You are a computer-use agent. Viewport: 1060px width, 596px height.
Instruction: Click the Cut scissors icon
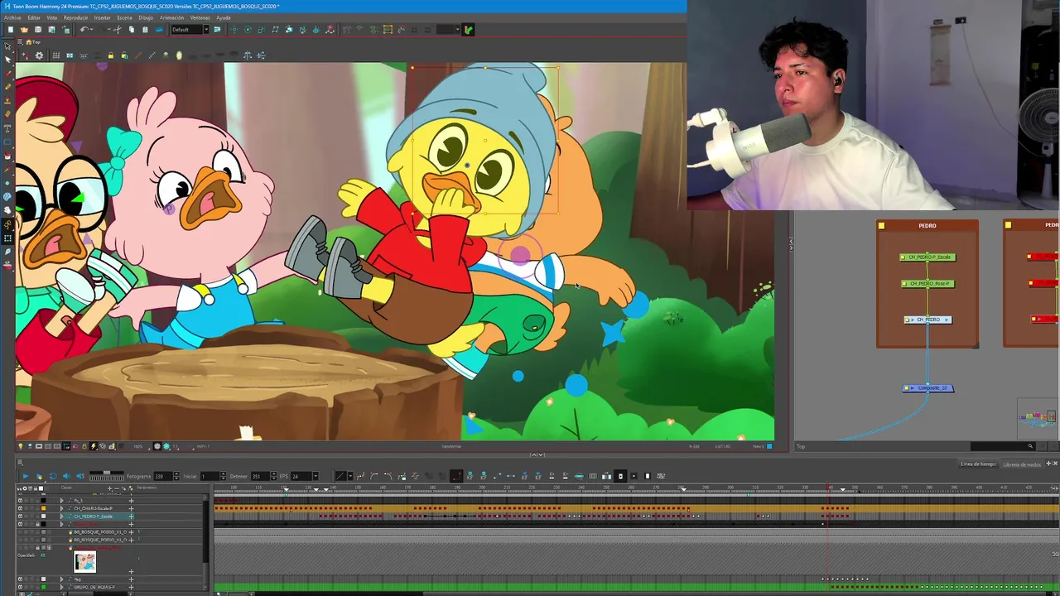(118, 30)
